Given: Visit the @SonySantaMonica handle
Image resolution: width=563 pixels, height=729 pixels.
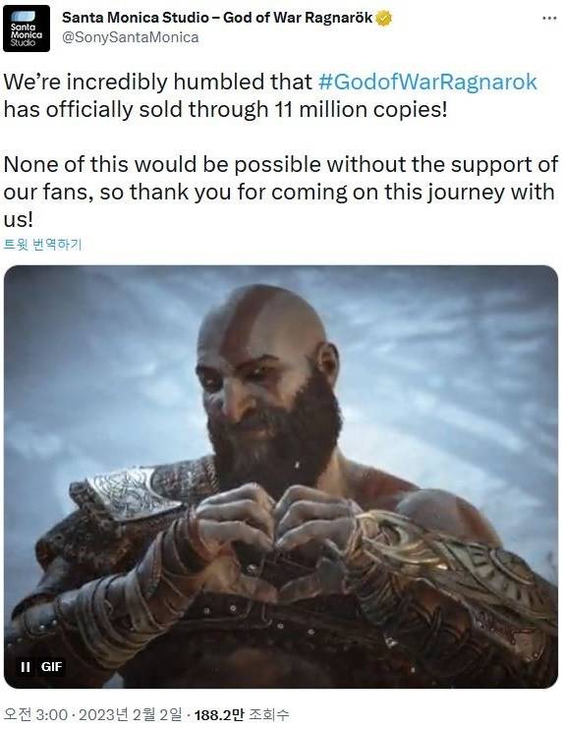Looking at the screenshot, I should [130, 37].
